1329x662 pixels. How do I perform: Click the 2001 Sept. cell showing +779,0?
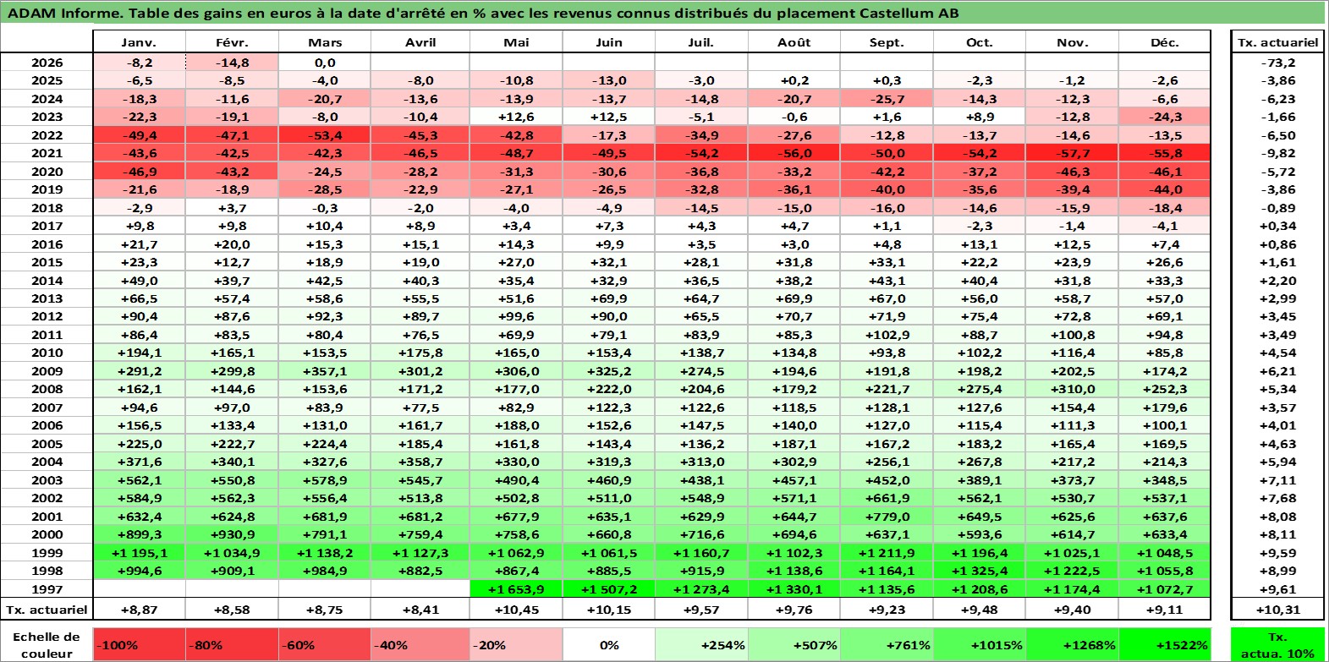point(887,517)
